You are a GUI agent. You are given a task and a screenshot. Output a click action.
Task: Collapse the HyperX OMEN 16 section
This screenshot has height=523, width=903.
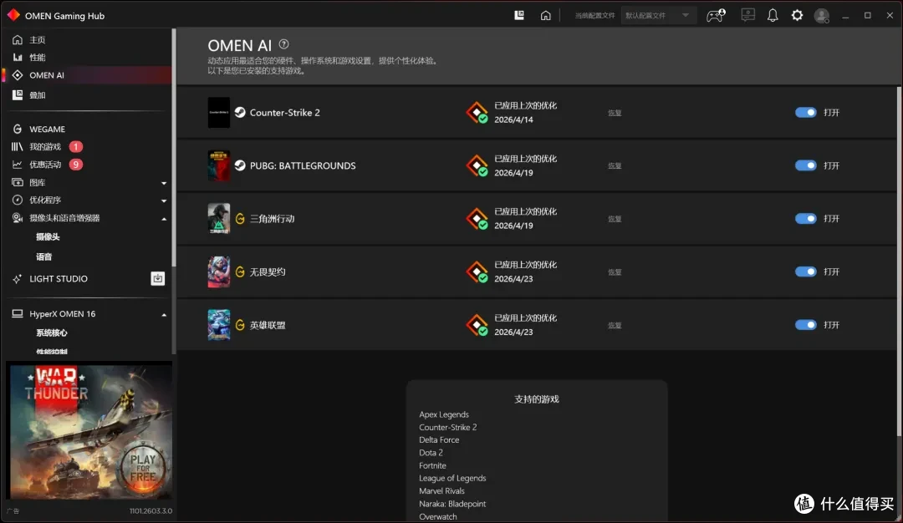coord(164,315)
